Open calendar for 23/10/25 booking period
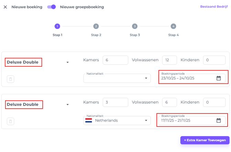The width and height of the screenshot is (231, 152). [x=219, y=78]
